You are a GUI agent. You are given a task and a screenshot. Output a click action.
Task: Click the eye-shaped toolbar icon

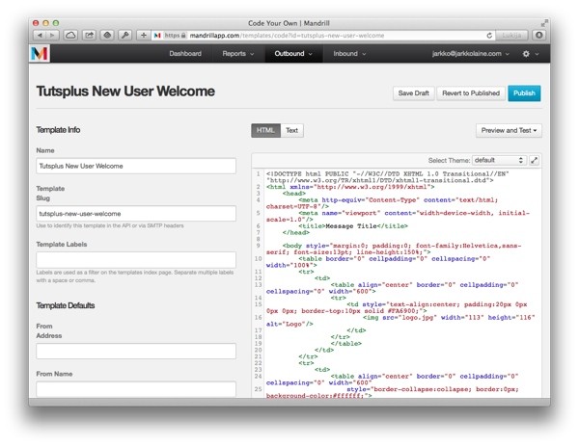[x=107, y=36]
